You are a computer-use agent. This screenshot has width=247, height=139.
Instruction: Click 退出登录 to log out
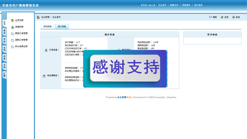click(198, 5)
